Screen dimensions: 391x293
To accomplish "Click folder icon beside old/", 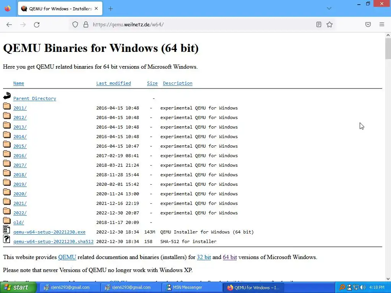I will (x=7, y=221).
